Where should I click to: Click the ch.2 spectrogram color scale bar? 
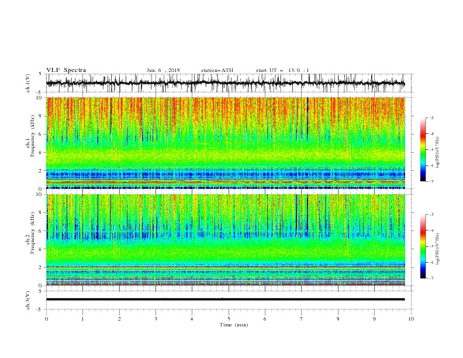pyautogui.click(x=423, y=246)
